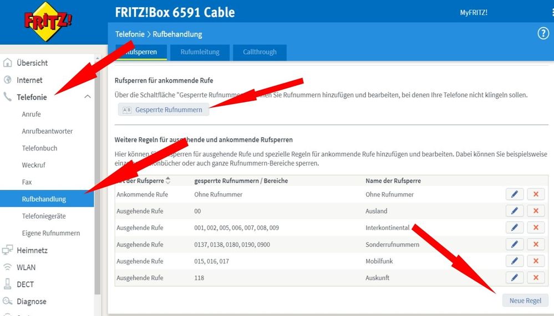Delete the Auskunft rule
The image size is (554, 316).
536,278
